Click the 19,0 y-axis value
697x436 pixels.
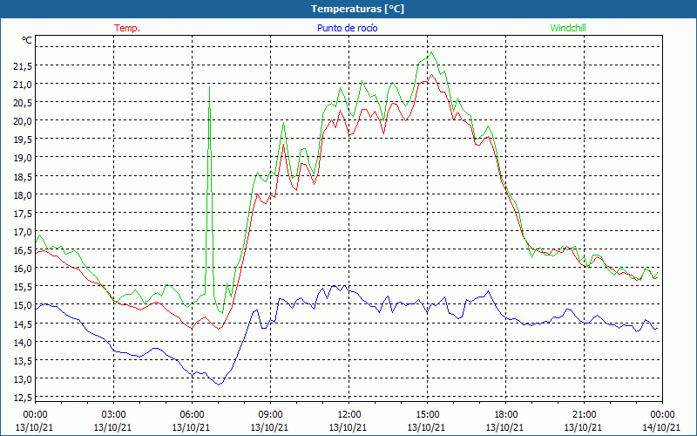tap(23, 158)
